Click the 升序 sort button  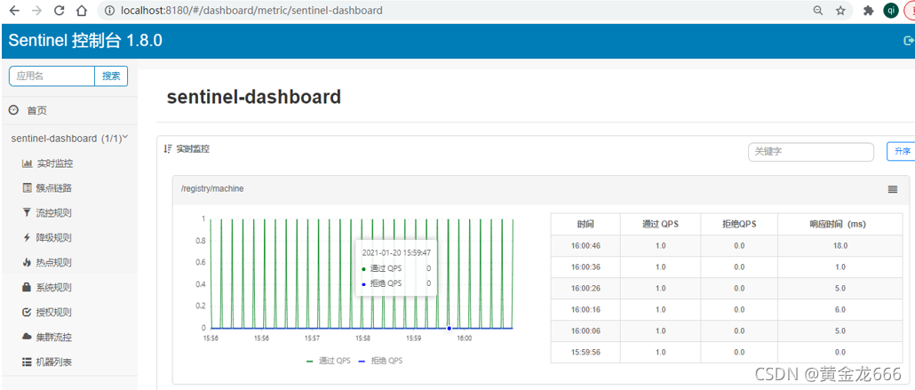point(901,151)
